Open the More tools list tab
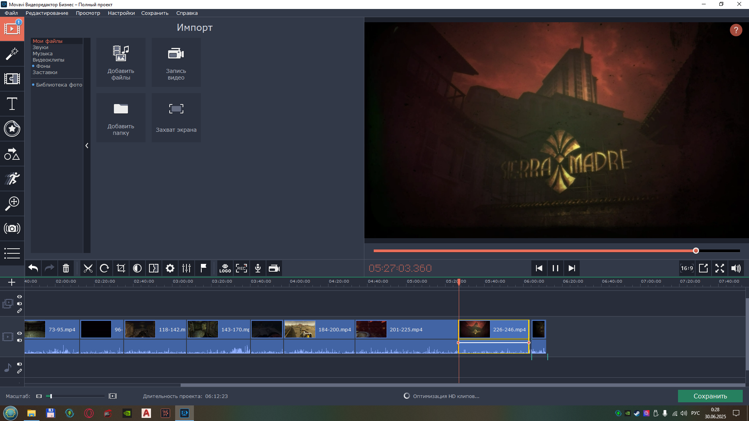 [12, 253]
